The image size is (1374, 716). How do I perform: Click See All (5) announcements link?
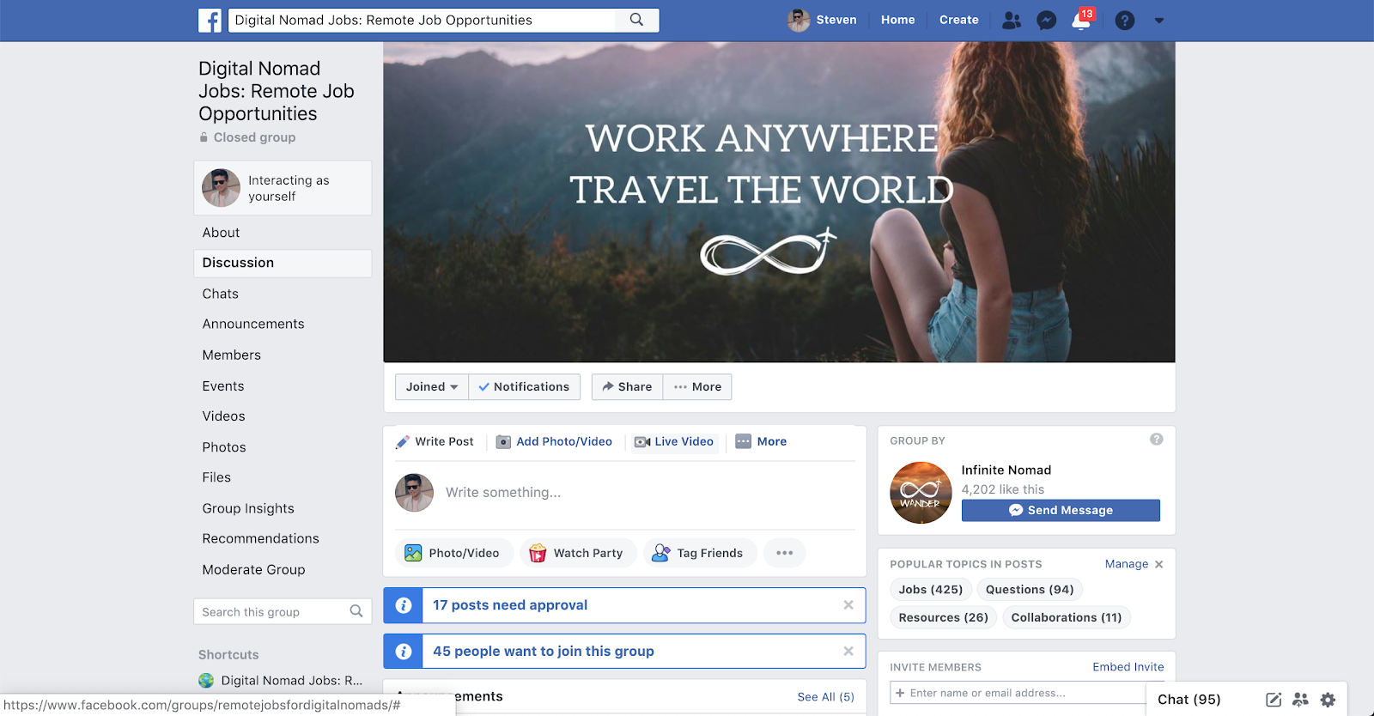point(825,697)
